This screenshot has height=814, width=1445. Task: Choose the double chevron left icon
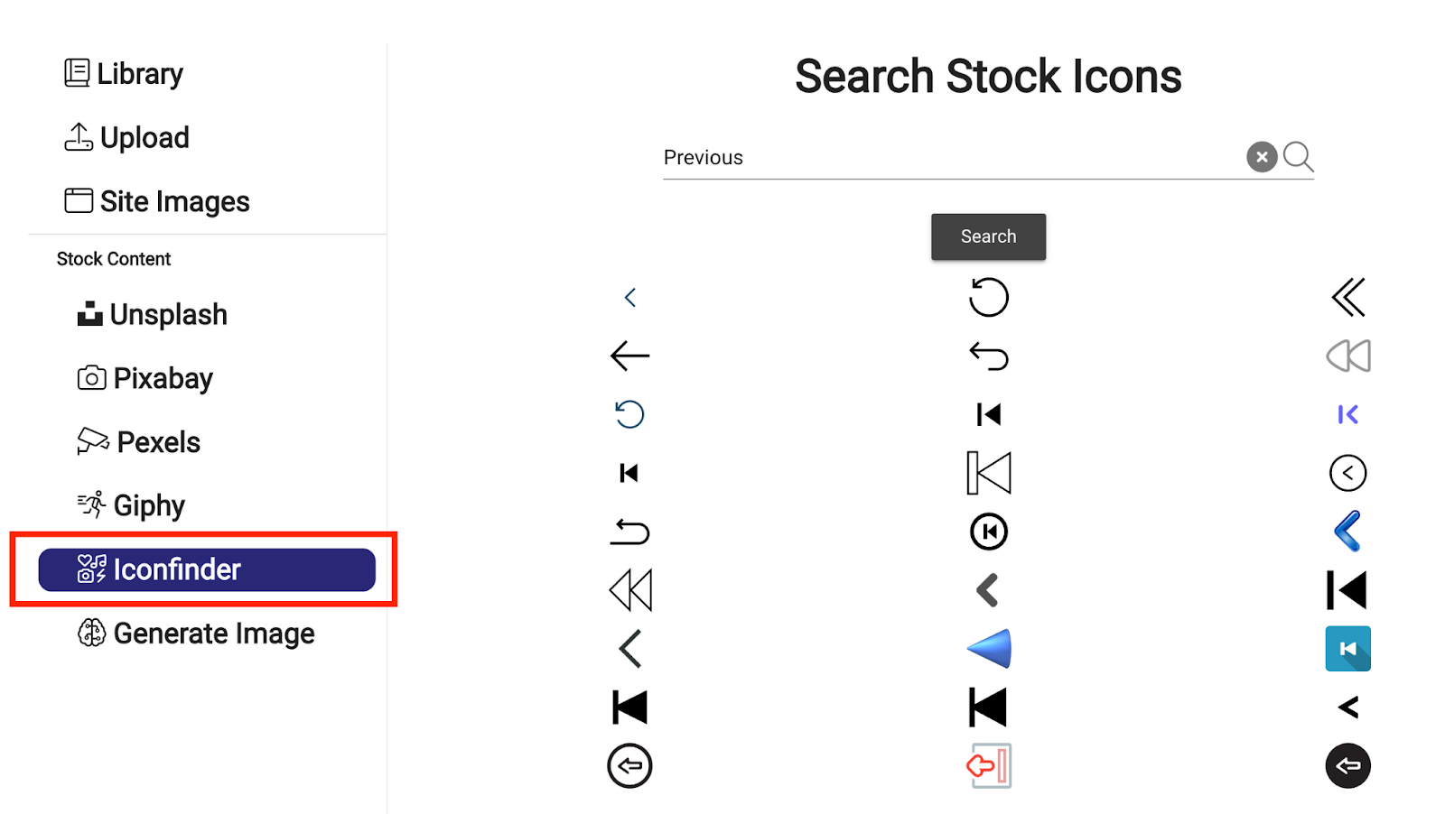(1347, 297)
